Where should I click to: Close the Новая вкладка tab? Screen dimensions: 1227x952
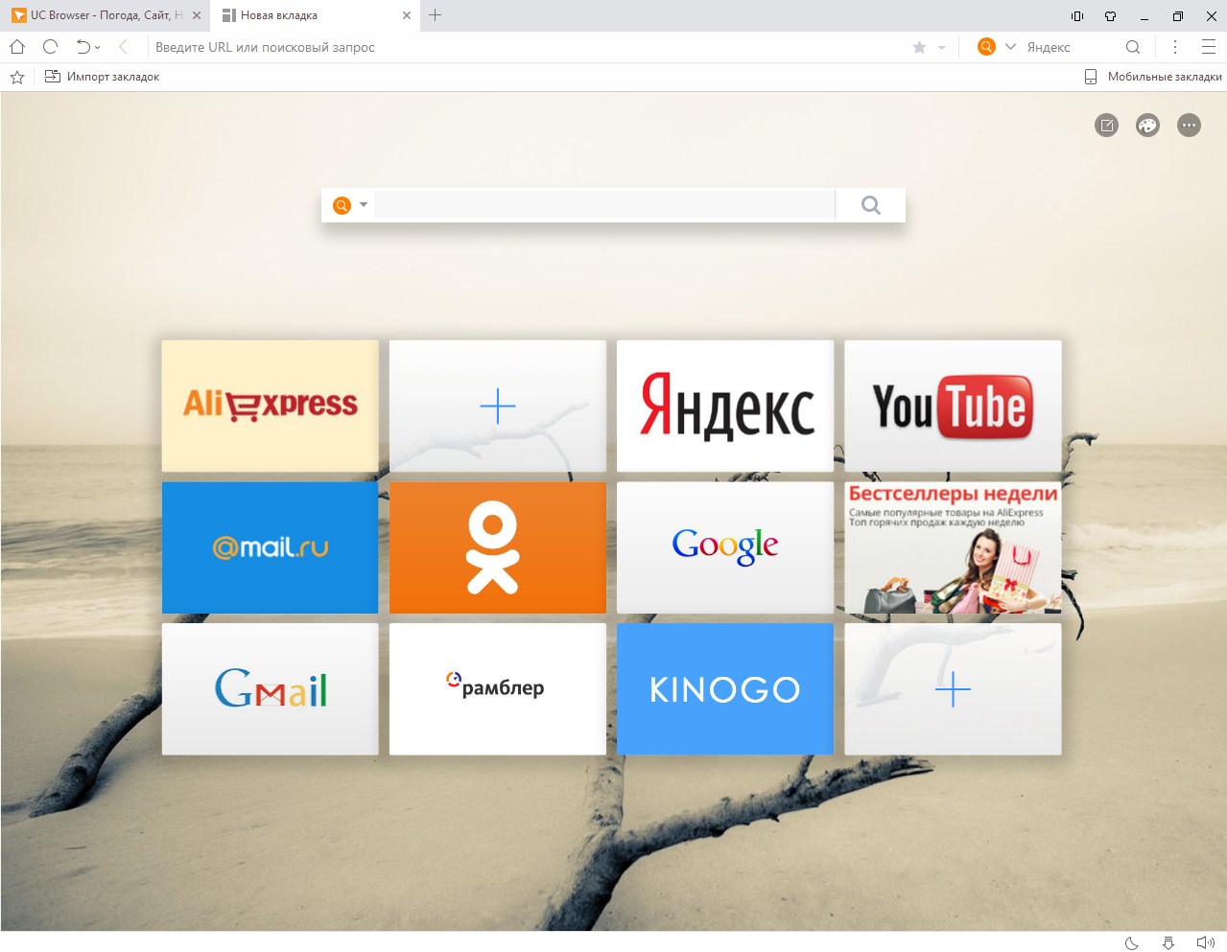pos(407,15)
